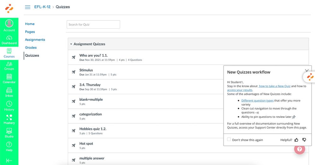
Task: Check the Don't show this again box
Action: pyautogui.click(x=229, y=139)
